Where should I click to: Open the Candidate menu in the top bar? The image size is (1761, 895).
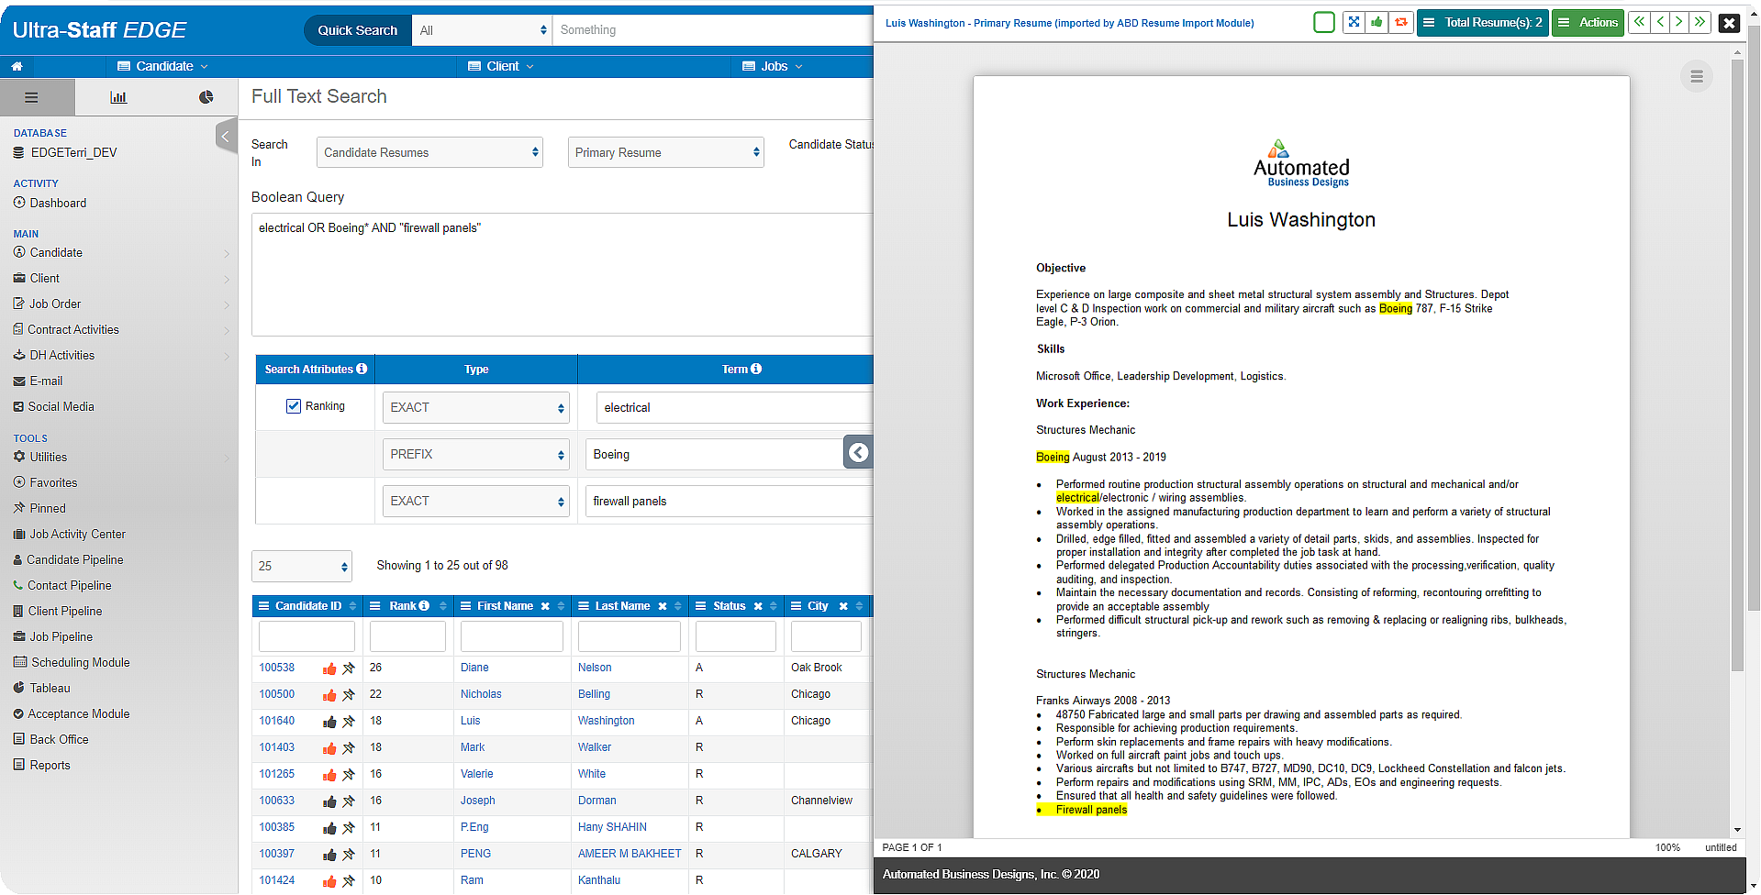point(162,66)
